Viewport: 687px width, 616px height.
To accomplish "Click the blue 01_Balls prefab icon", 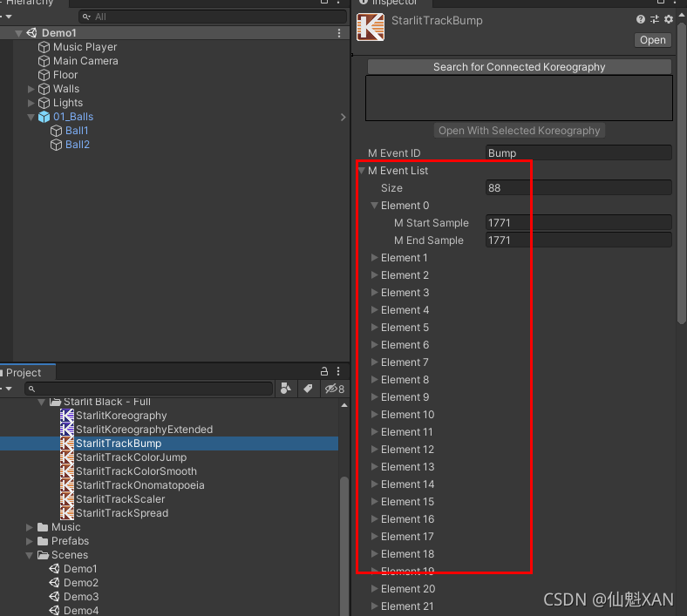I will pos(44,117).
